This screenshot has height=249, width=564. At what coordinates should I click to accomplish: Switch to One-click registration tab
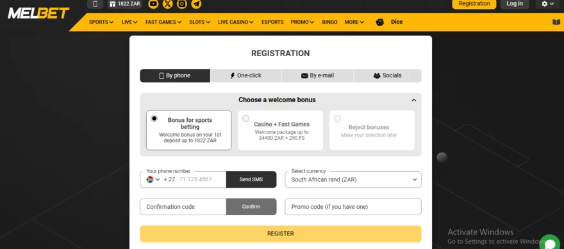pyautogui.click(x=245, y=75)
